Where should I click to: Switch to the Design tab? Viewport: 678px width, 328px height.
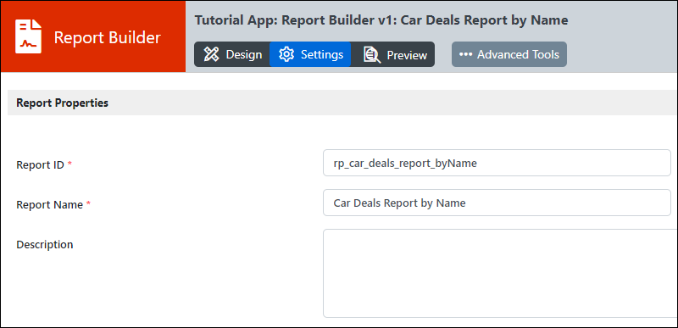[x=232, y=54]
